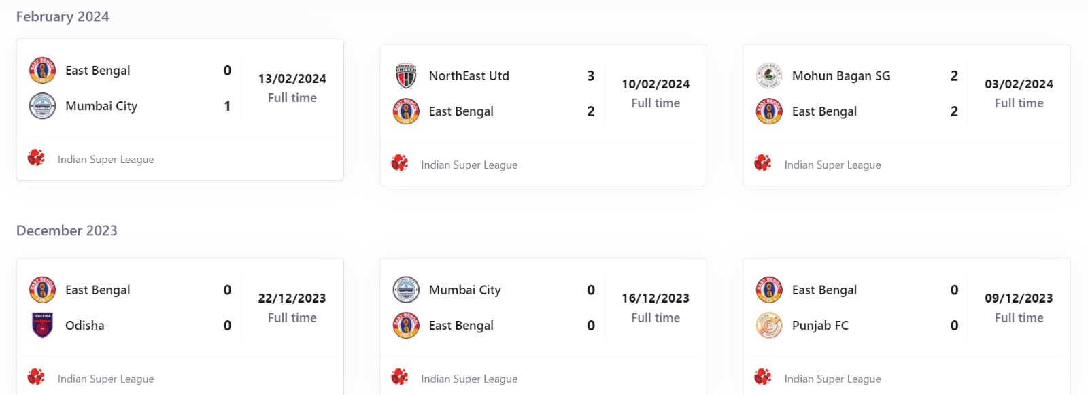Select the Punjab FC team name
This screenshot has width=1088, height=395.
pyautogui.click(x=820, y=326)
